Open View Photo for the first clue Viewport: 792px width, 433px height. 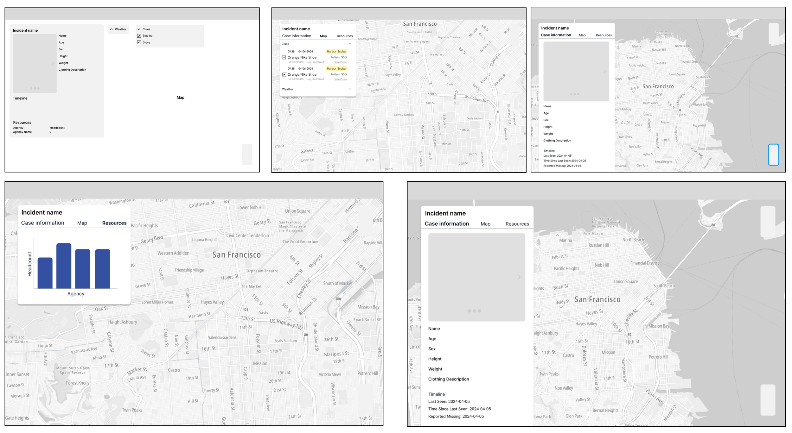[x=340, y=62]
